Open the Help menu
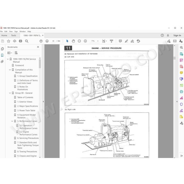184x184 pixels. tap(29, 32)
